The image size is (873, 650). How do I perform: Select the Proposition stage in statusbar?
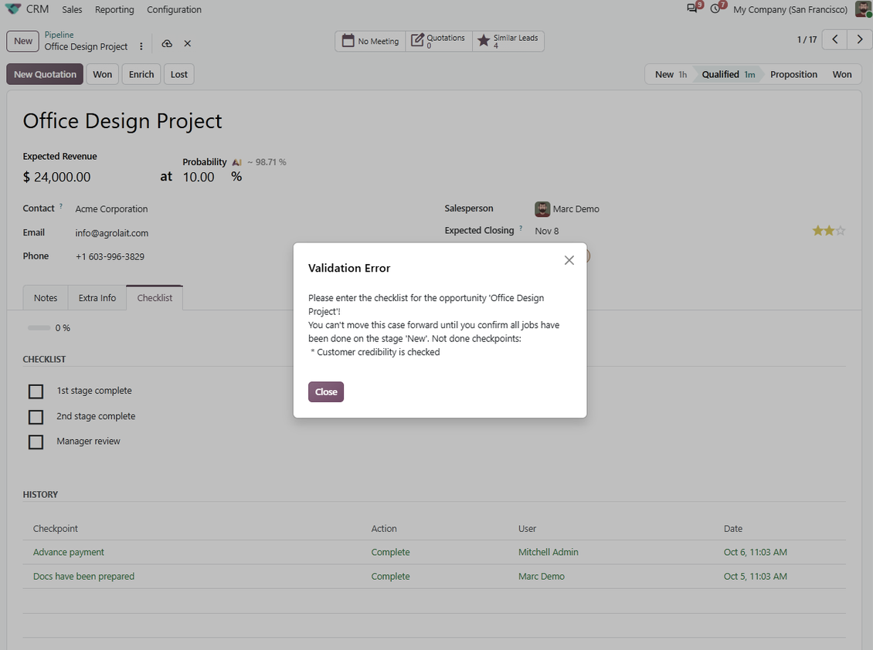pyautogui.click(x=793, y=74)
